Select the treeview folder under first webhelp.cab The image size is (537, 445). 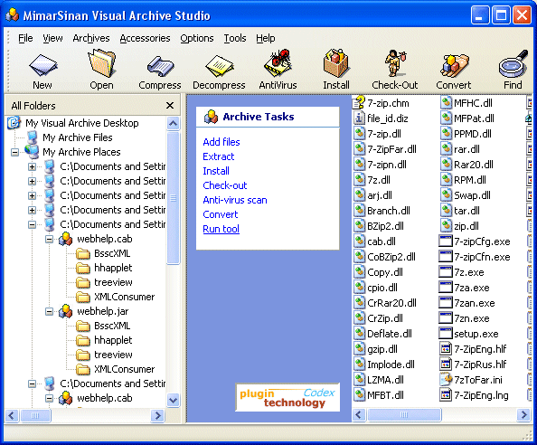click(104, 282)
